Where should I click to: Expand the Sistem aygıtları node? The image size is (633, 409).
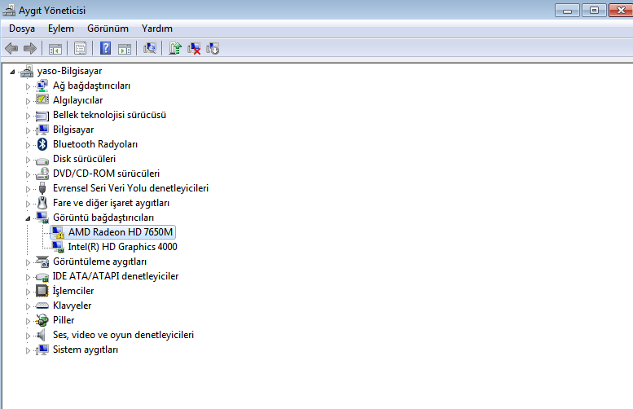28,350
